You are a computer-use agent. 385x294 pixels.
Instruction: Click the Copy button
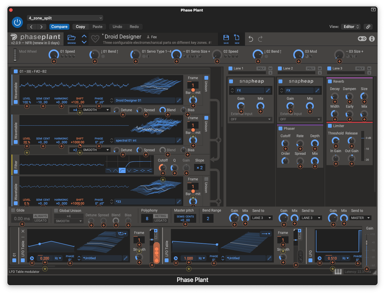click(x=80, y=26)
